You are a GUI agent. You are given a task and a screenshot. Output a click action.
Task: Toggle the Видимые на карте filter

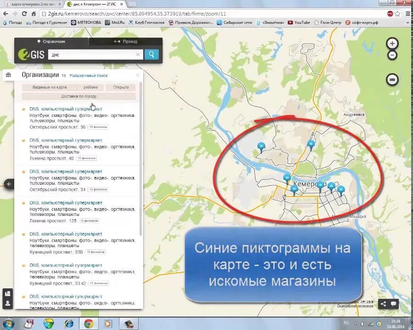point(50,87)
